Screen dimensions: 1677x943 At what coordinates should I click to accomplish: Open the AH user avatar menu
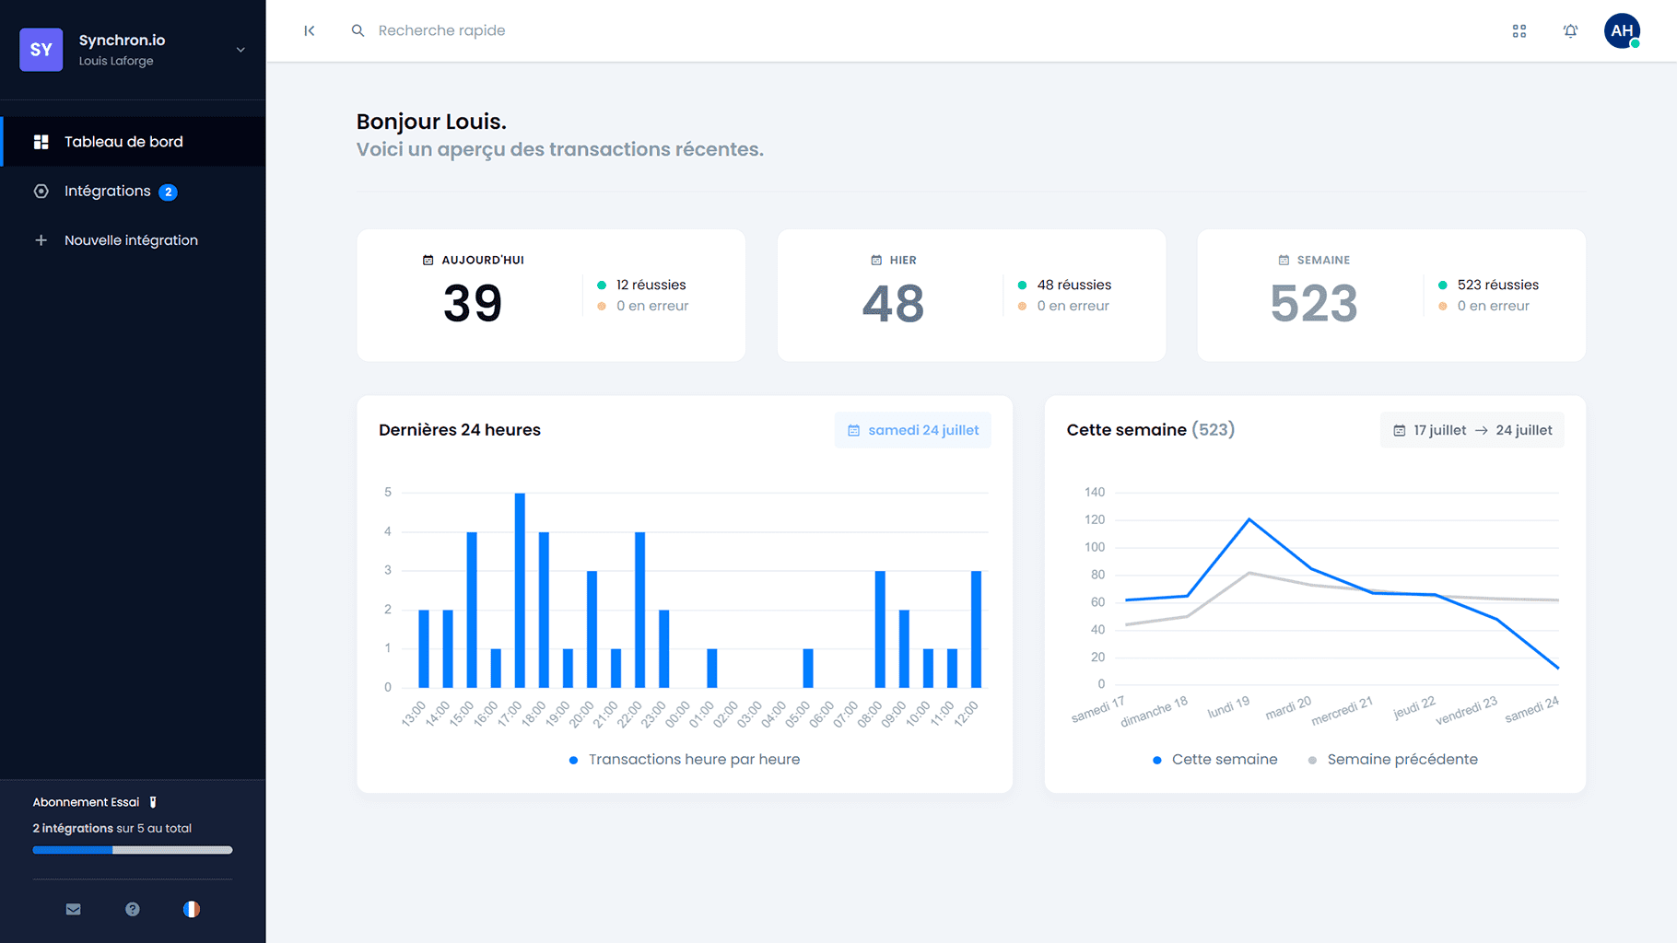coord(1623,31)
